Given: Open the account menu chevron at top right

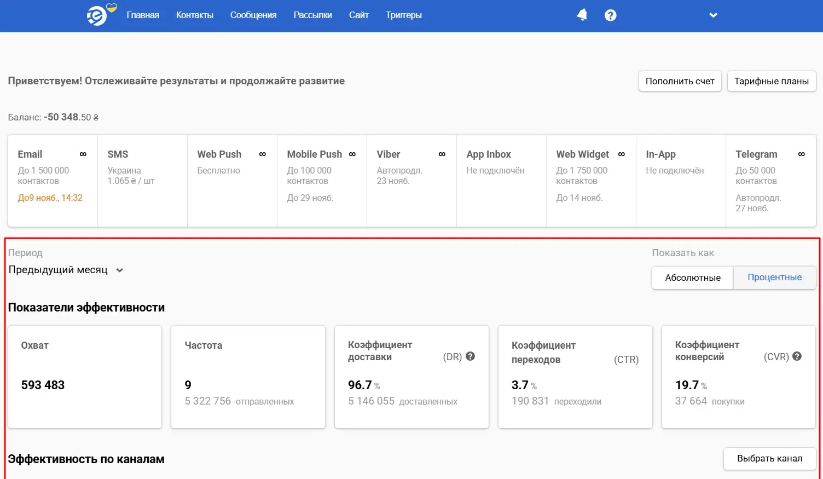Looking at the screenshot, I should tap(713, 15).
